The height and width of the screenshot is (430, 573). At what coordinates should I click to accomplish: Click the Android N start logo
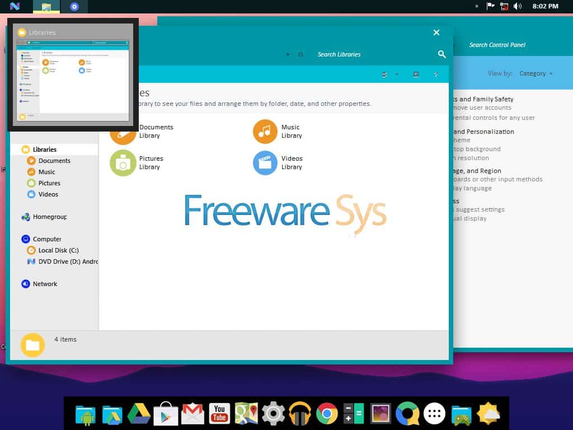click(15, 6)
